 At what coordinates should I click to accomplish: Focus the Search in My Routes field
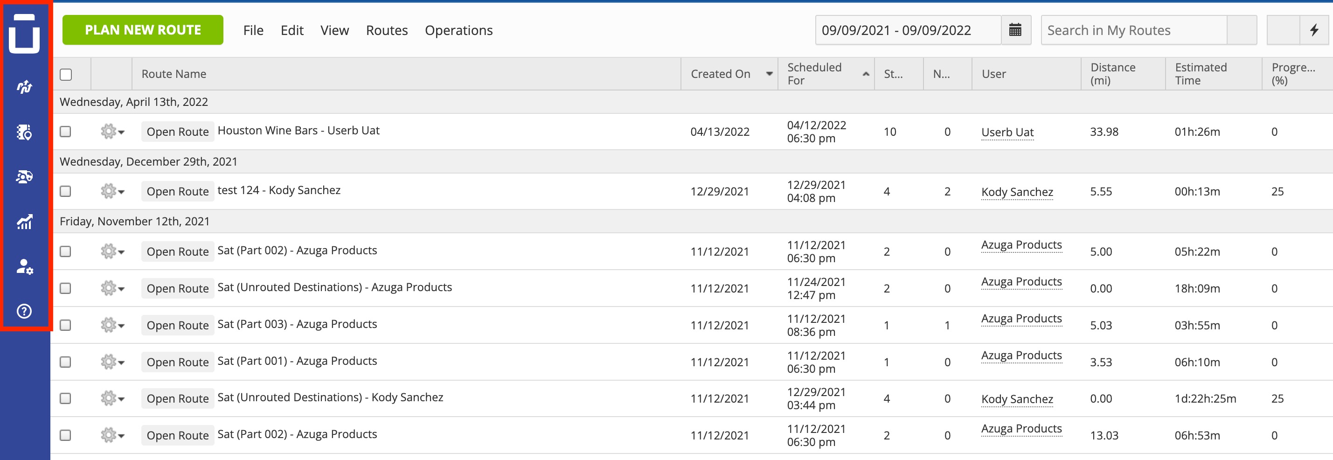(1134, 30)
